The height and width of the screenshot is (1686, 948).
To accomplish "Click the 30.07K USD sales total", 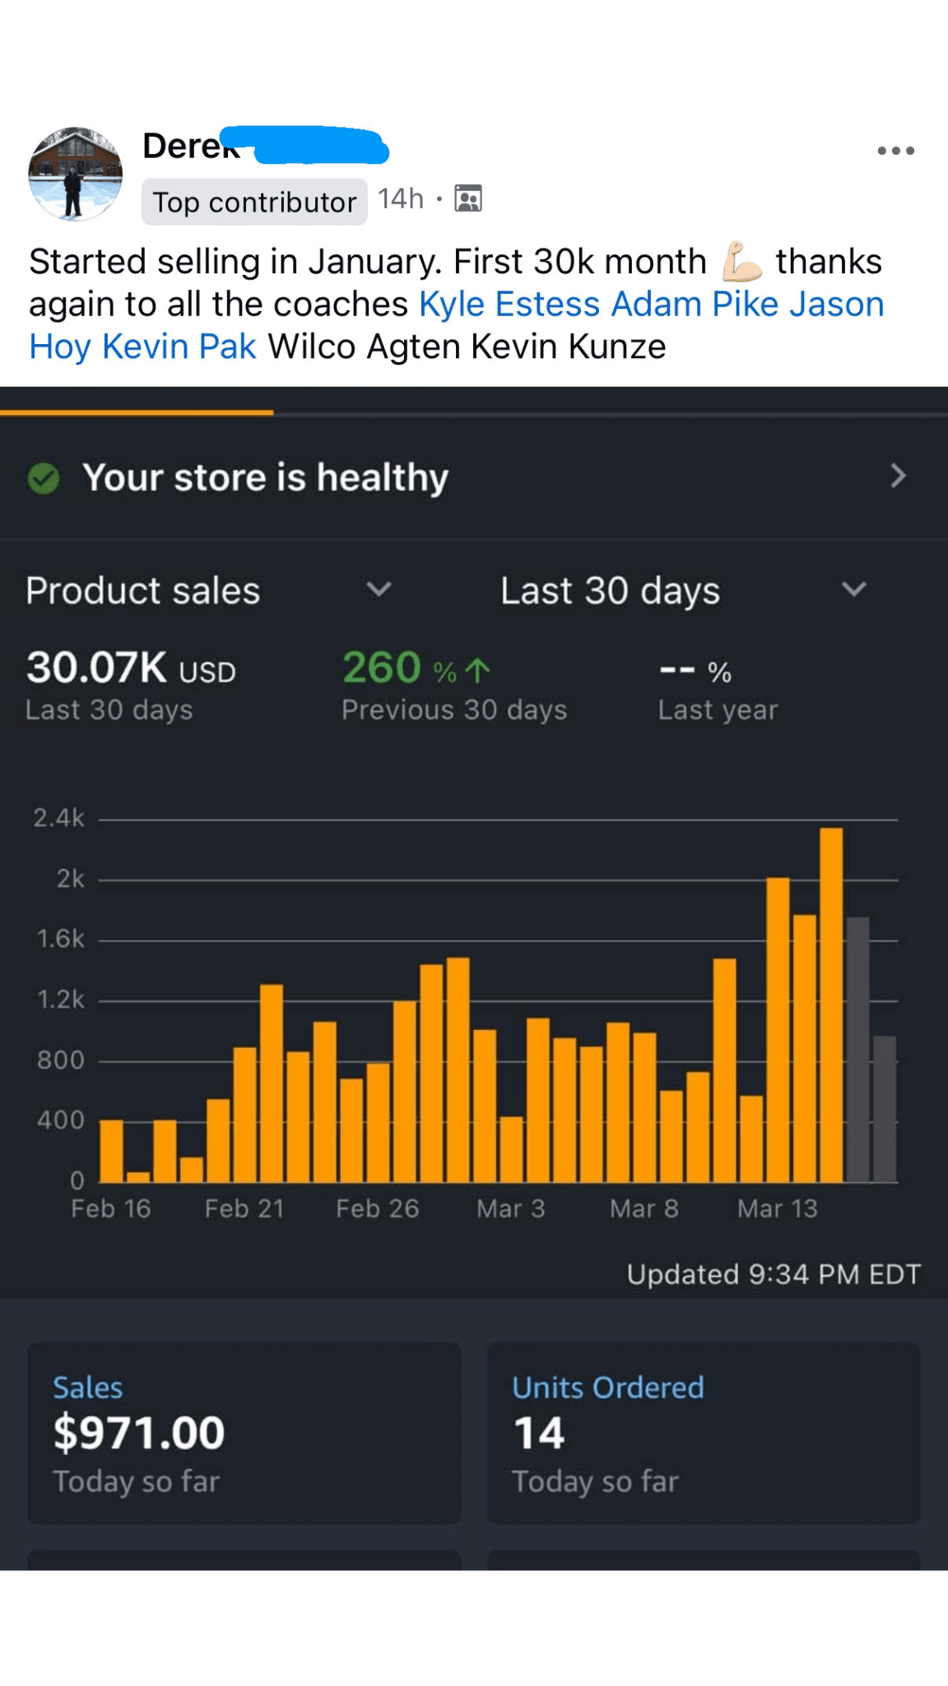I will 131,668.
